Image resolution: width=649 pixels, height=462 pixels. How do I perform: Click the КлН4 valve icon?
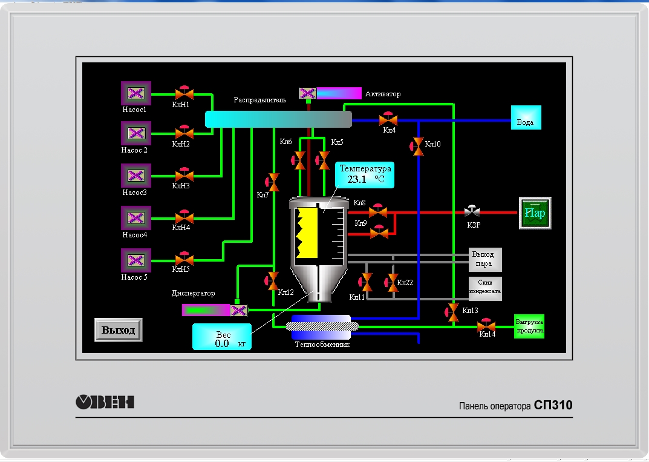184,217
